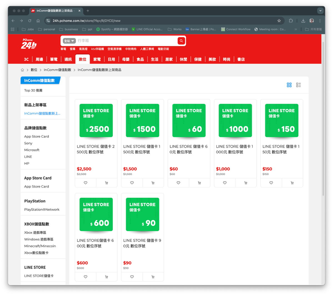This screenshot has height=295, width=333.
Task: Bookmark this page with star icon
Action: (279, 21)
